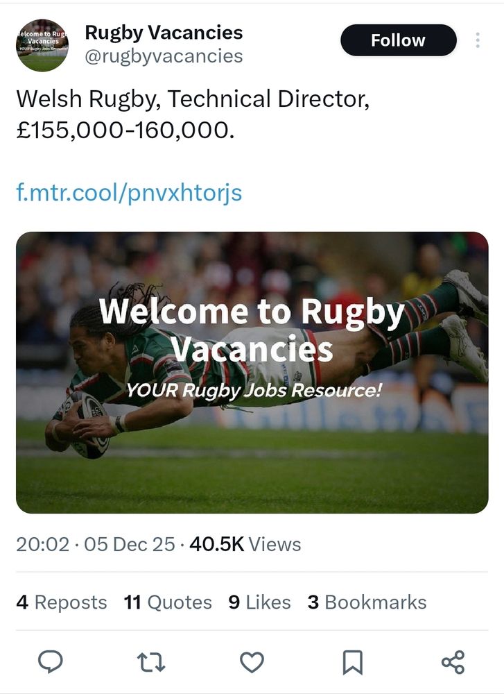Click the 20:02 · 05 Dec 25 timestamp
The width and height of the screenshot is (504, 694).
[x=95, y=544]
